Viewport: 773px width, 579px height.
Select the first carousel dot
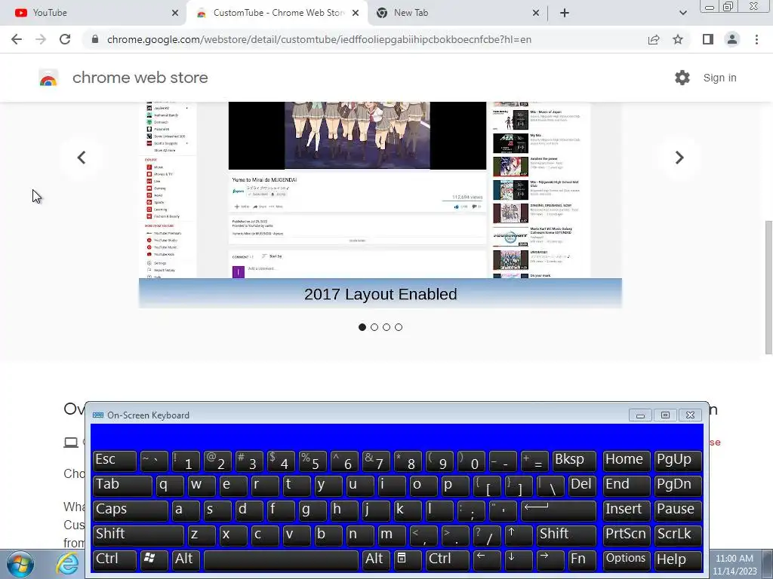point(362,327)
